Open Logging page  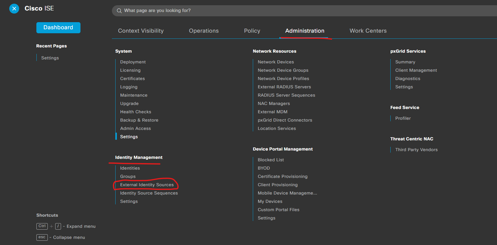[x=129, y=87]
